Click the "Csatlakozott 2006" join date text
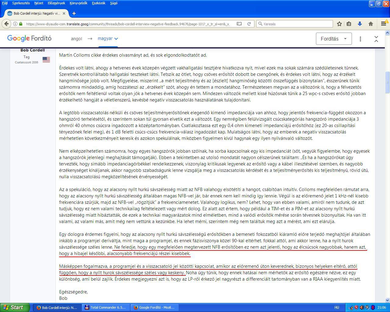The image size is (390, 312). point(27,62)
